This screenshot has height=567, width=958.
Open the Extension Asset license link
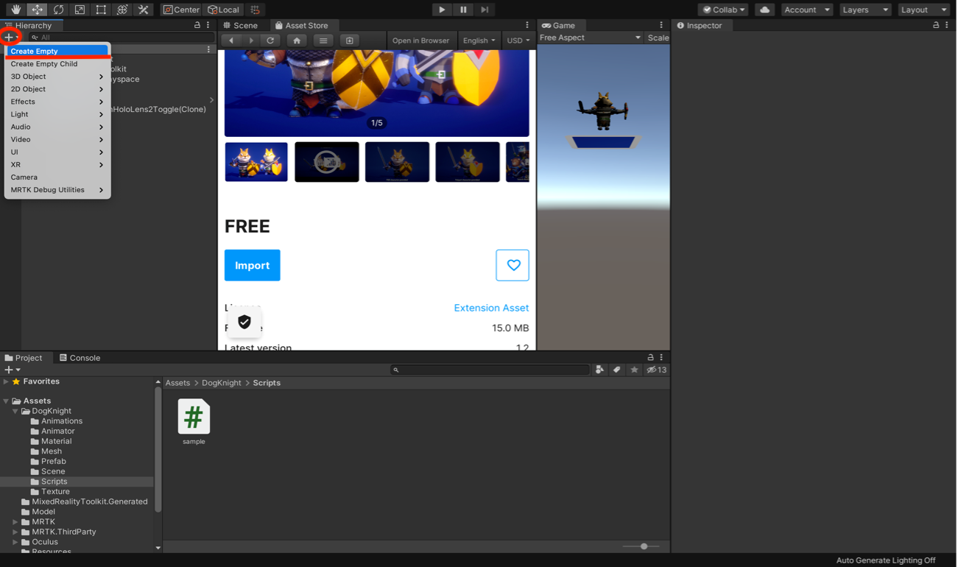(491, 308)
